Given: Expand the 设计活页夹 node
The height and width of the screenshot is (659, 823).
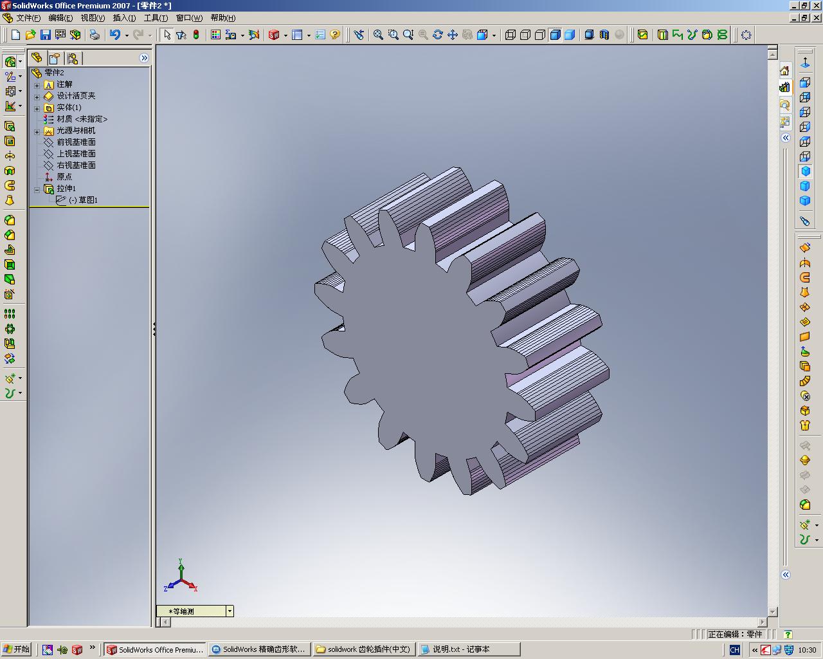Looking at the screenshot, I should click(x=37, y=97).
